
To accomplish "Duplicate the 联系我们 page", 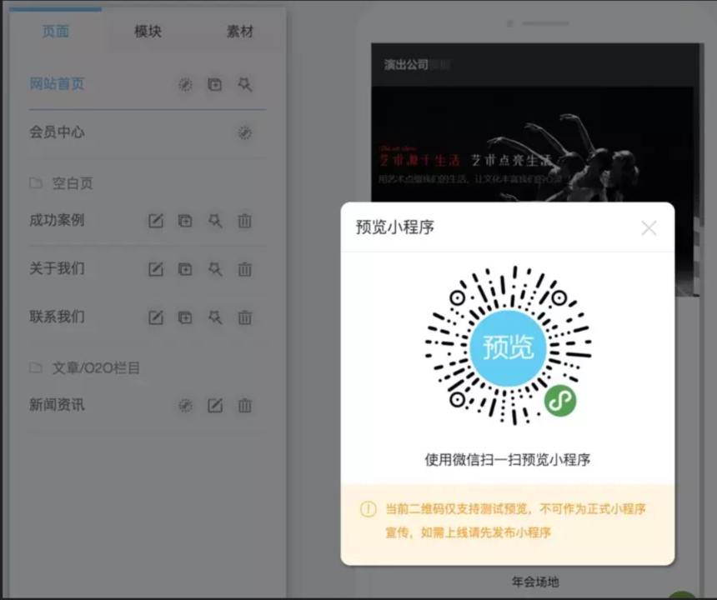I will pyautogui.click(x=185, y=317).
